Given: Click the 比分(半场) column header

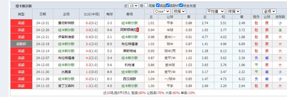Looking at the screenshot, I should (x=92, y=14).
